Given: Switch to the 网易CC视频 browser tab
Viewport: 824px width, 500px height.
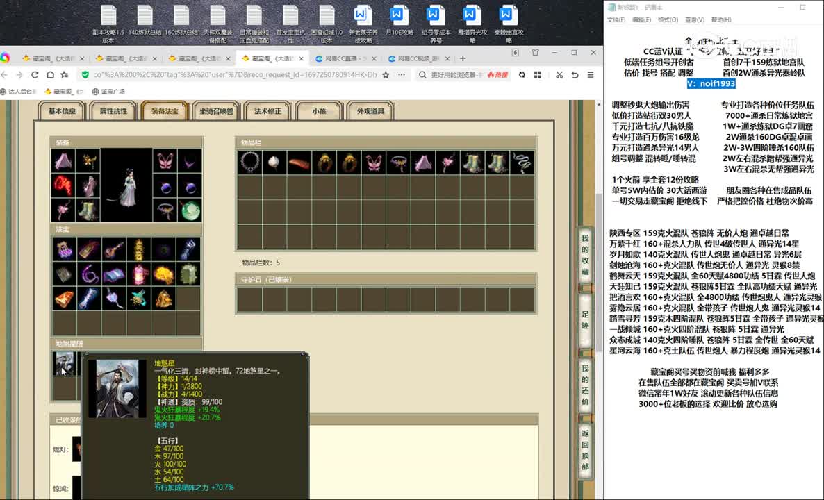Looking at the screenshot, I should 418,58.
